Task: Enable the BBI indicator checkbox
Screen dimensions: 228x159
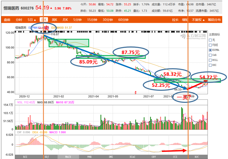Action: coord(210,65)
